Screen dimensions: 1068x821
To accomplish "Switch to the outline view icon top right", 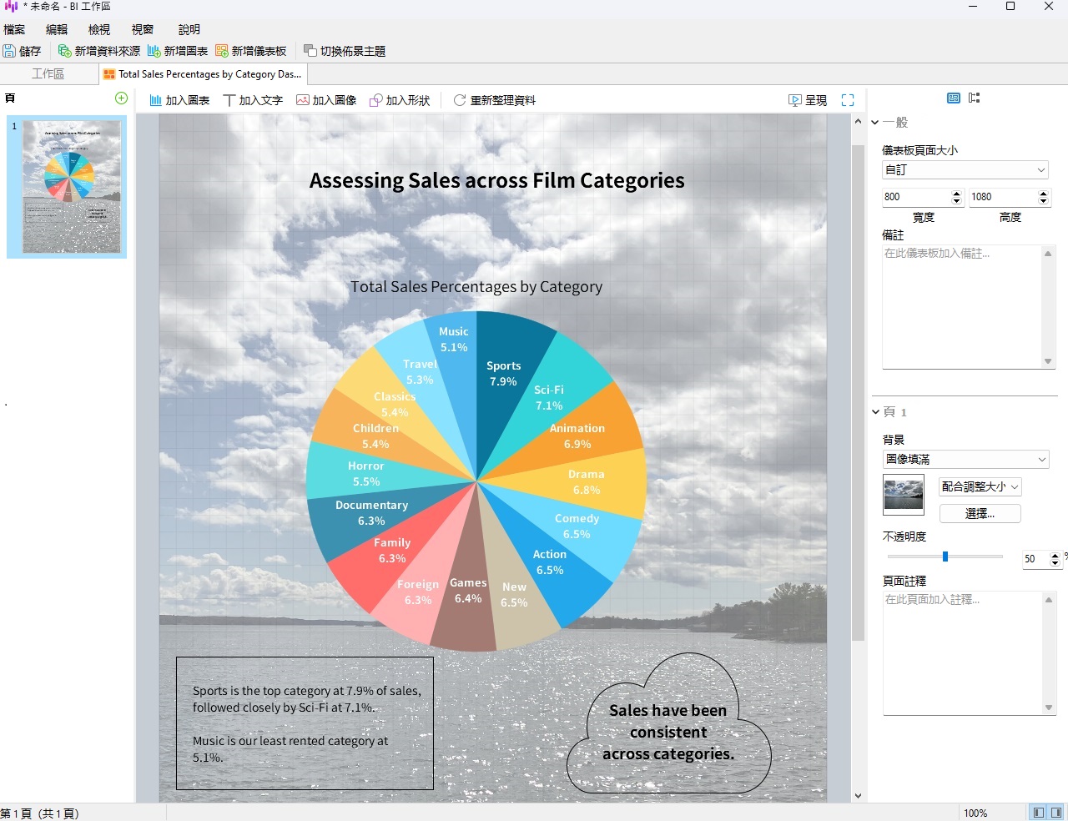I will 974,98.
